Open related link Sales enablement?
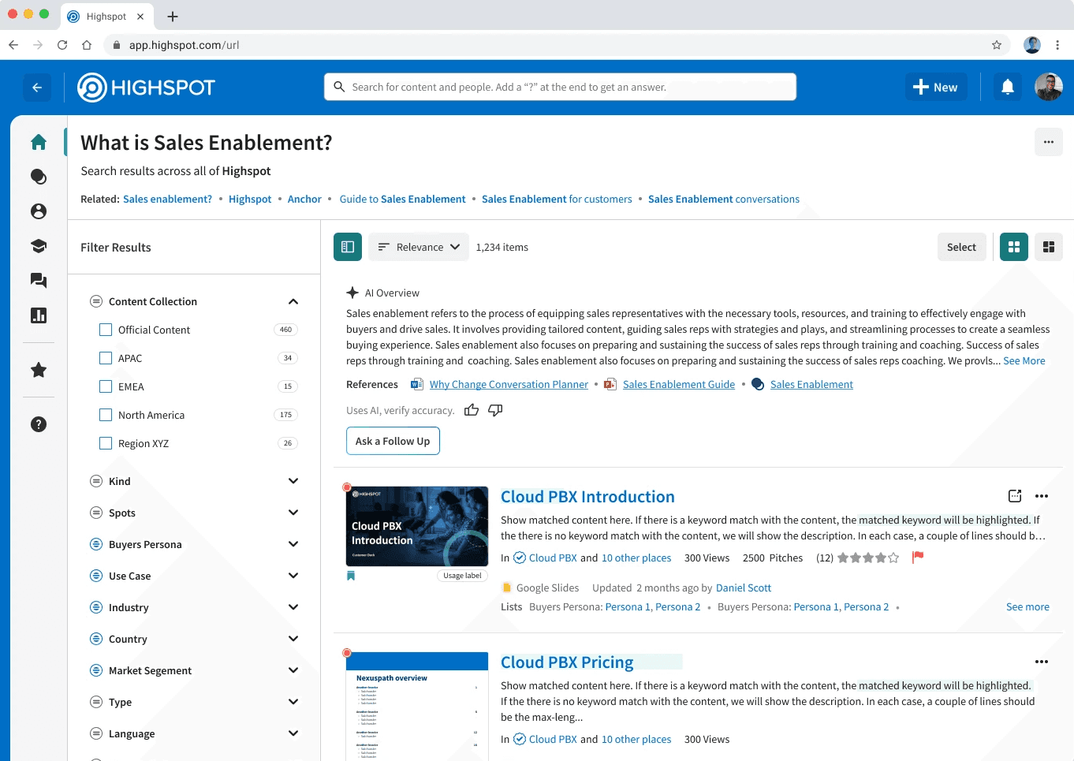 coord(167,200)
